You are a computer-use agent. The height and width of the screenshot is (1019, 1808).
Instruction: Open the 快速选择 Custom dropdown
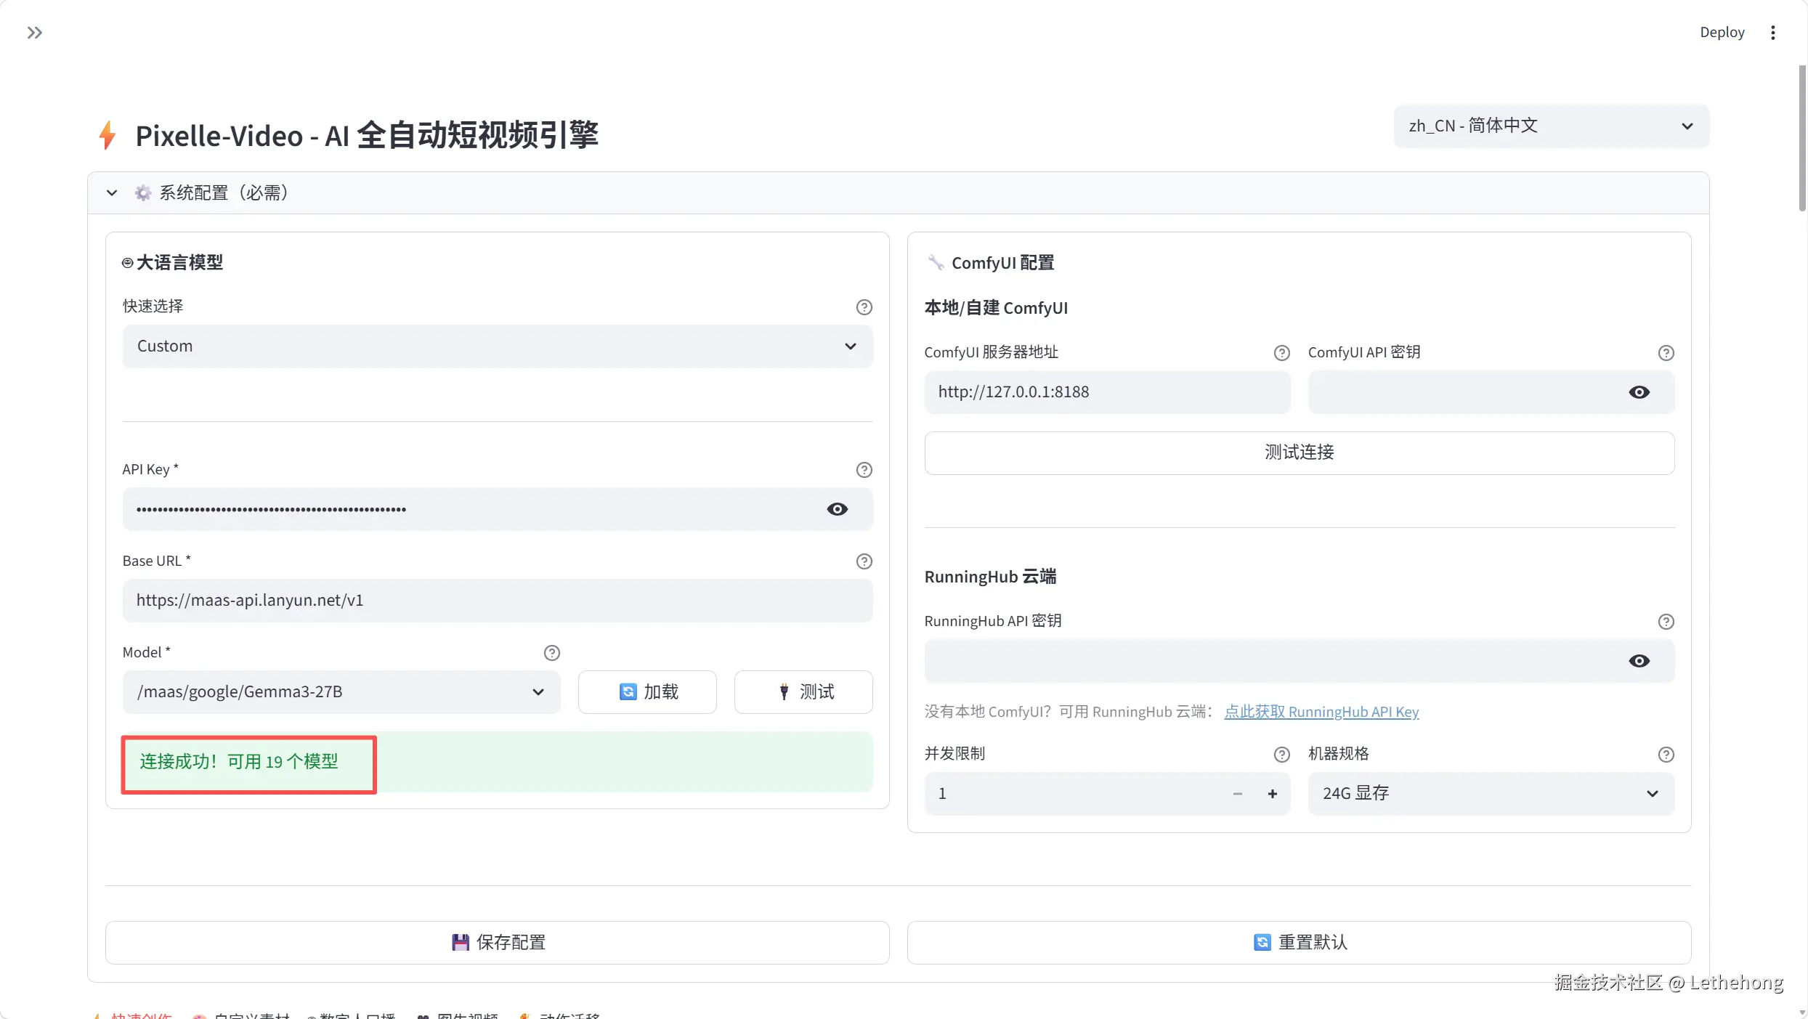(x=497, y=346)
